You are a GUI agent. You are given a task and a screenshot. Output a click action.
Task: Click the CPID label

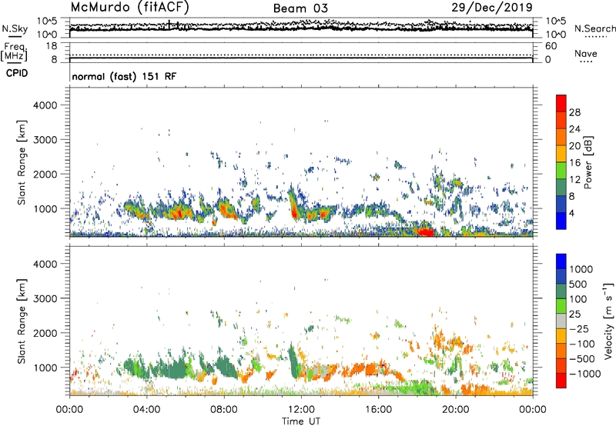click(17, 73)
